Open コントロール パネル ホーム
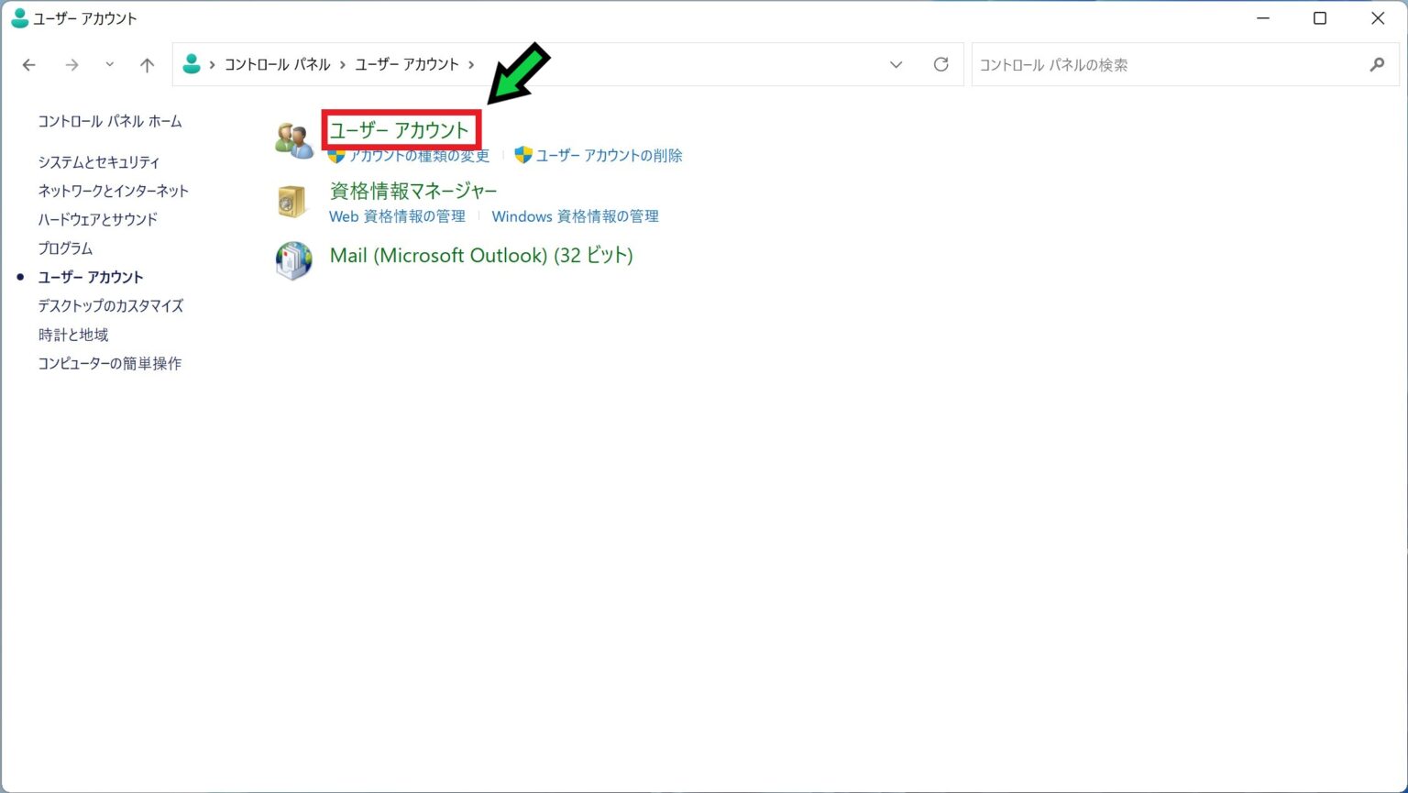1408x793 pixels. [x=110, y=121]
